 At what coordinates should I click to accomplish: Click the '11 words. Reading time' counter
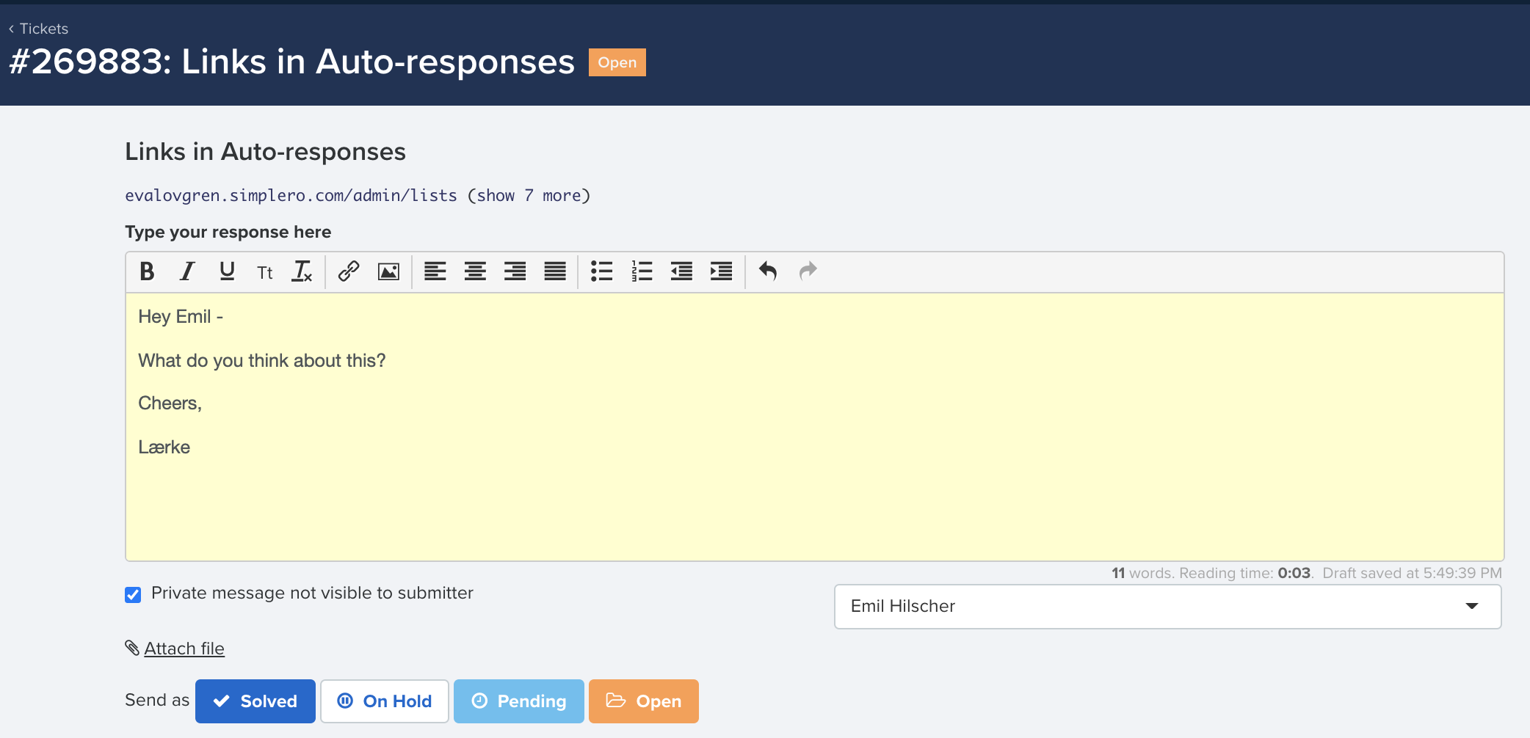1211,573
